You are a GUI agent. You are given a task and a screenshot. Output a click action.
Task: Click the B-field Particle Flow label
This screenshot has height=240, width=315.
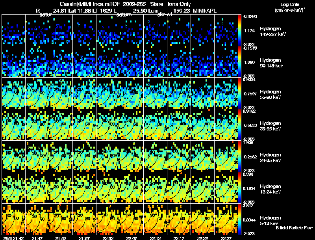(294, 228)
